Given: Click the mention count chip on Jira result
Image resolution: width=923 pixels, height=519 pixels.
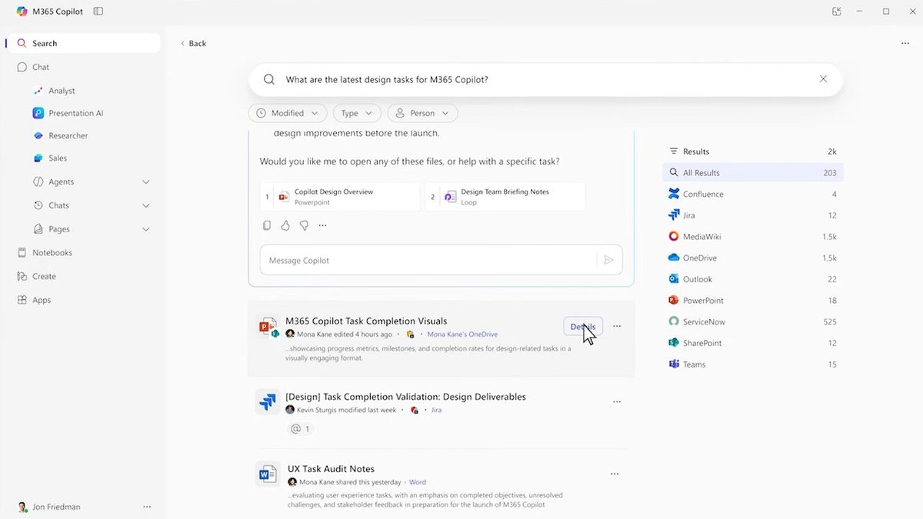Looking at the screenshot, I should pyautogui.click(x=300, y=429).
